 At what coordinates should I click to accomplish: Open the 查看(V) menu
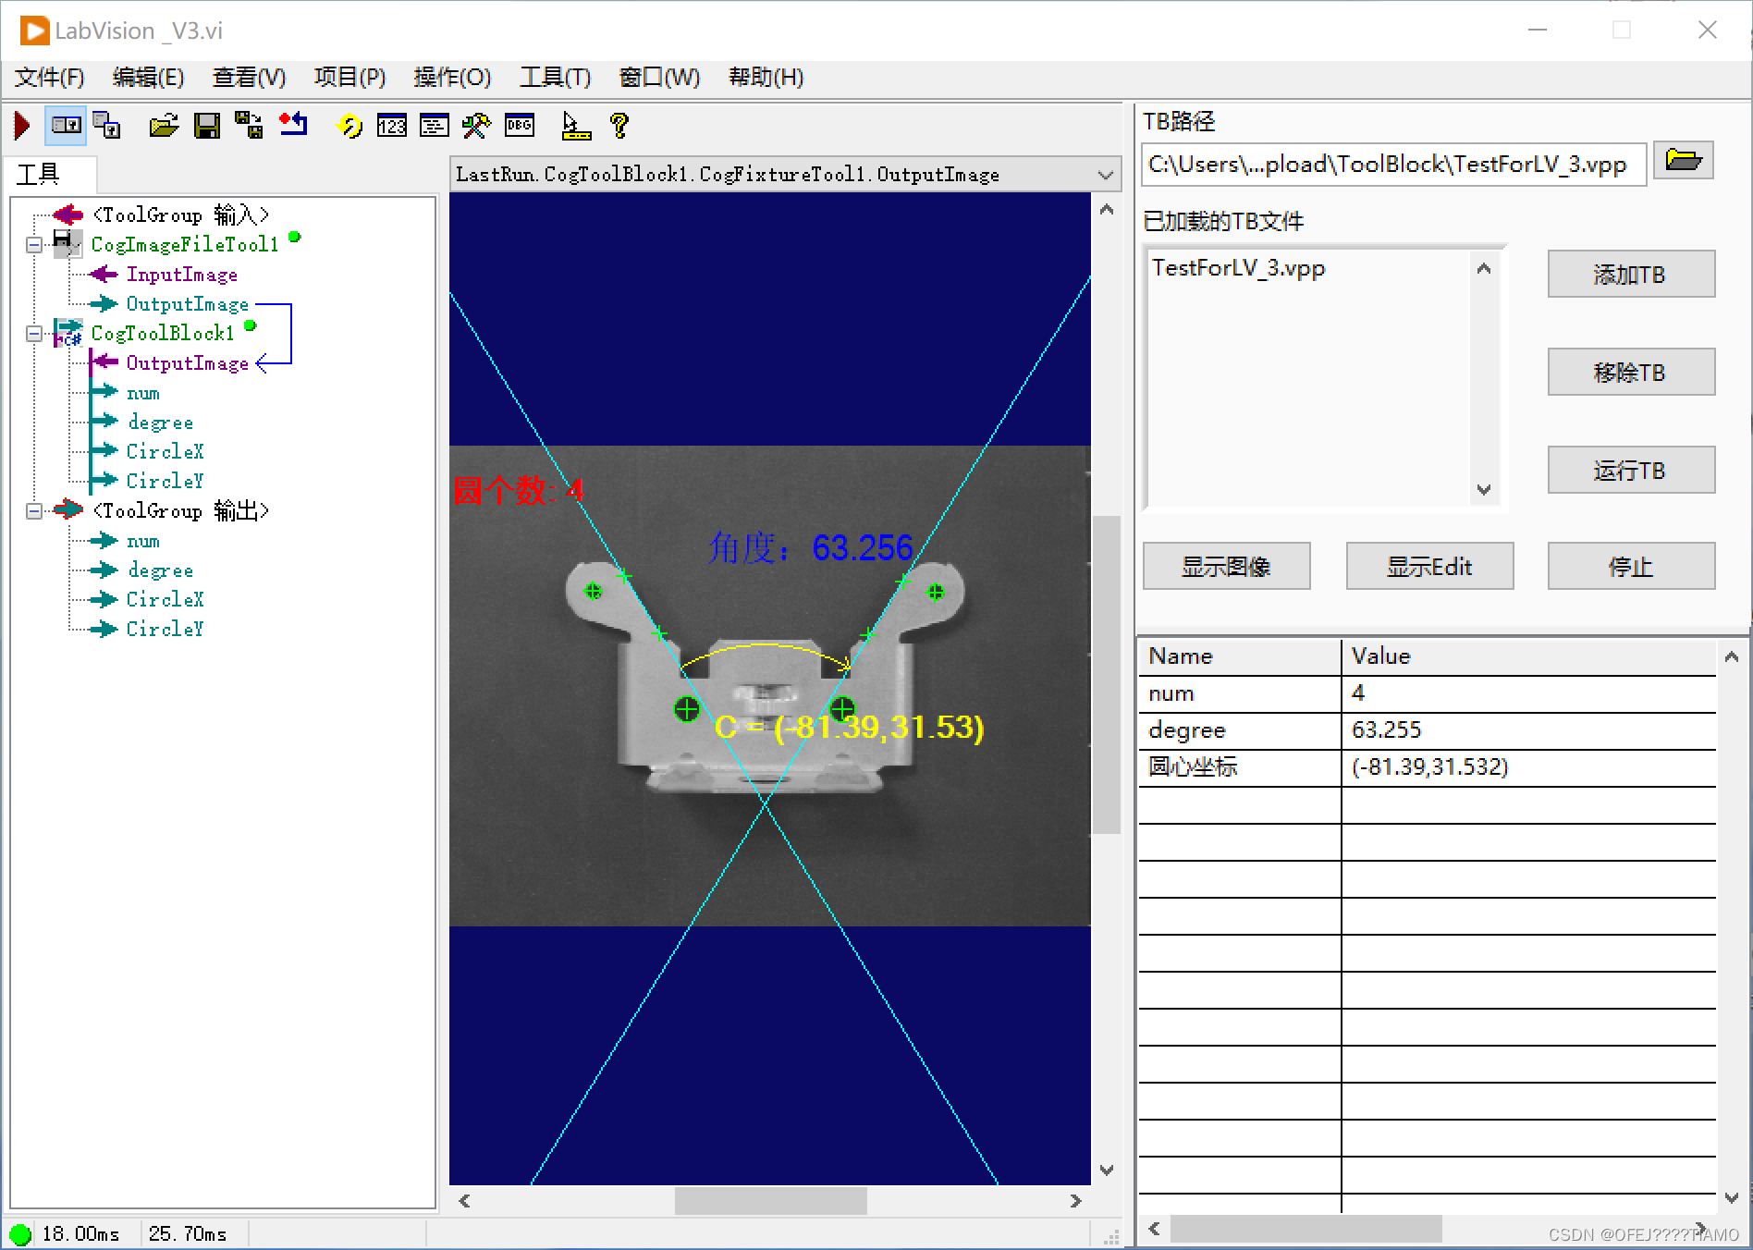point(248,78)
